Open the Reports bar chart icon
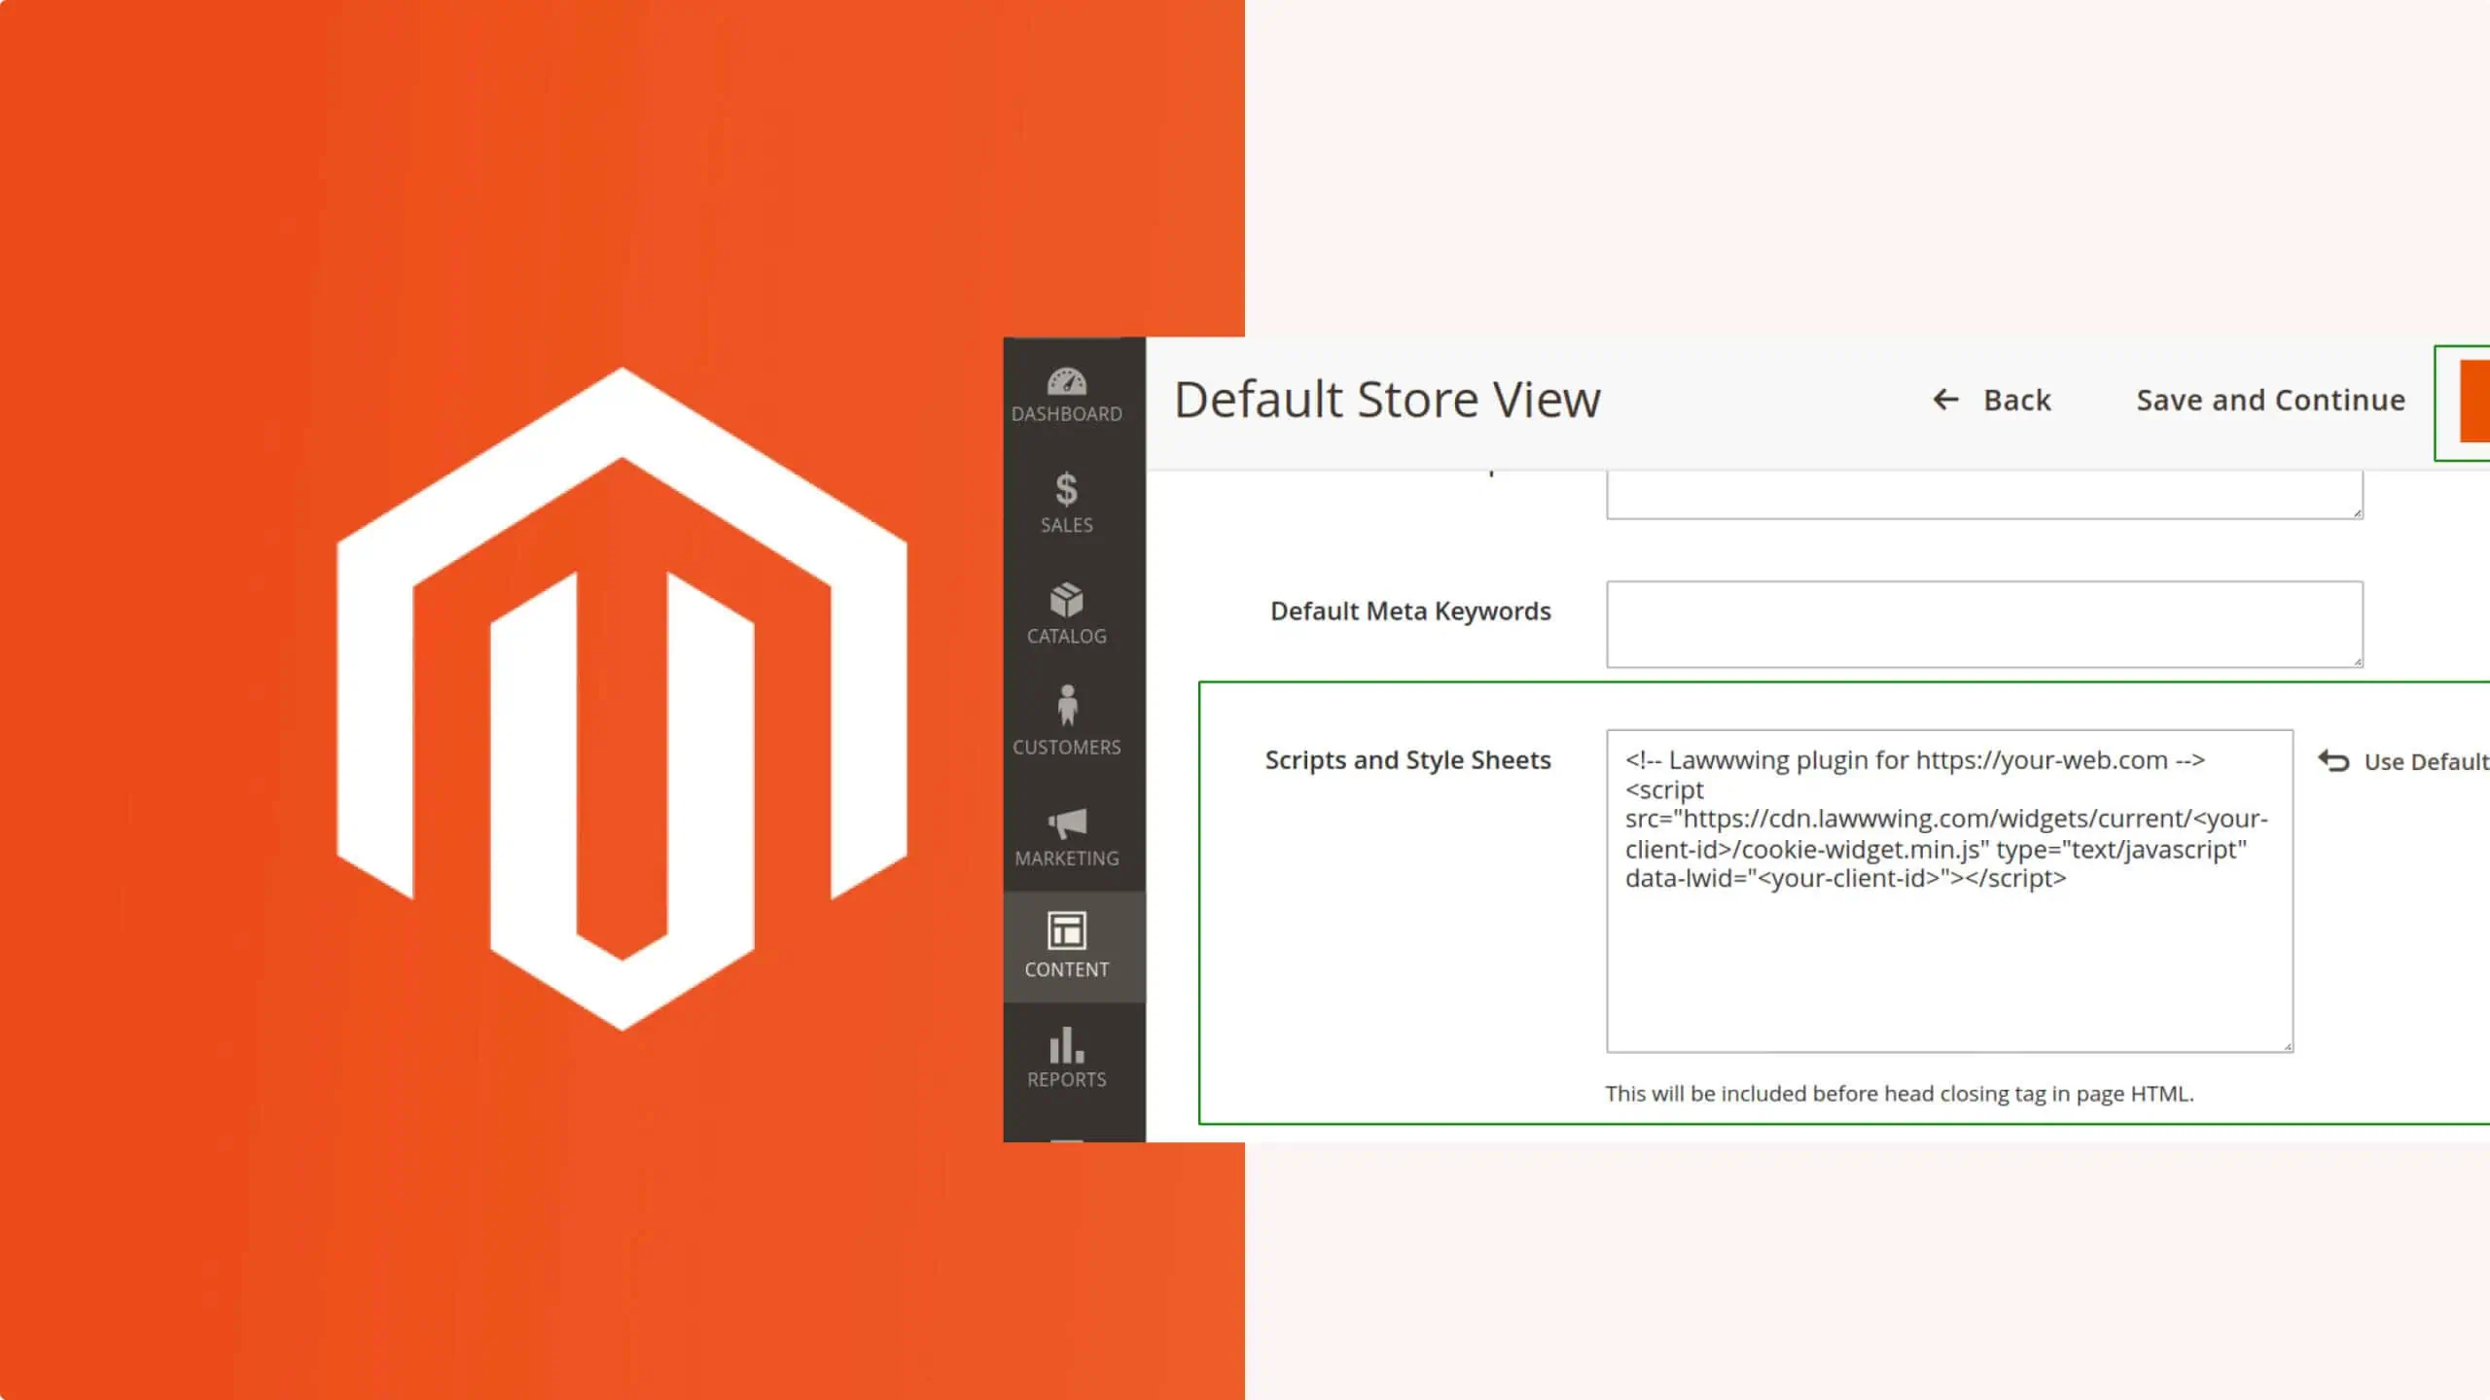The image size is (2490, 1400). click(1066, 1045)
